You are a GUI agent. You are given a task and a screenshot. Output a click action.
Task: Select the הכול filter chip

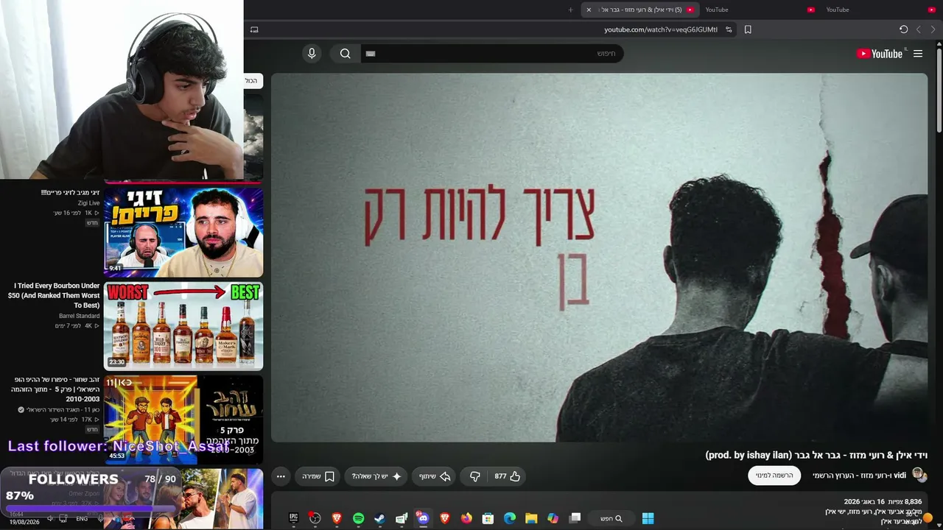point(251,80)
